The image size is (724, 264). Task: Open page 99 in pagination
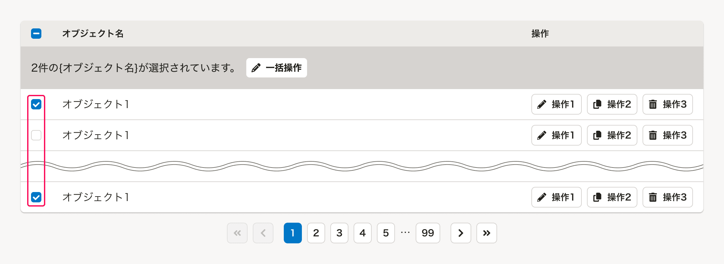tap(428, 233)
